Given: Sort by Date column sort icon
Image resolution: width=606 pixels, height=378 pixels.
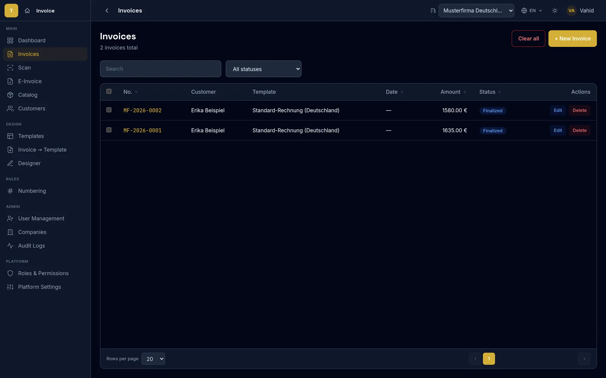Looking at the screenshot, I should click(x=402, y=92).
